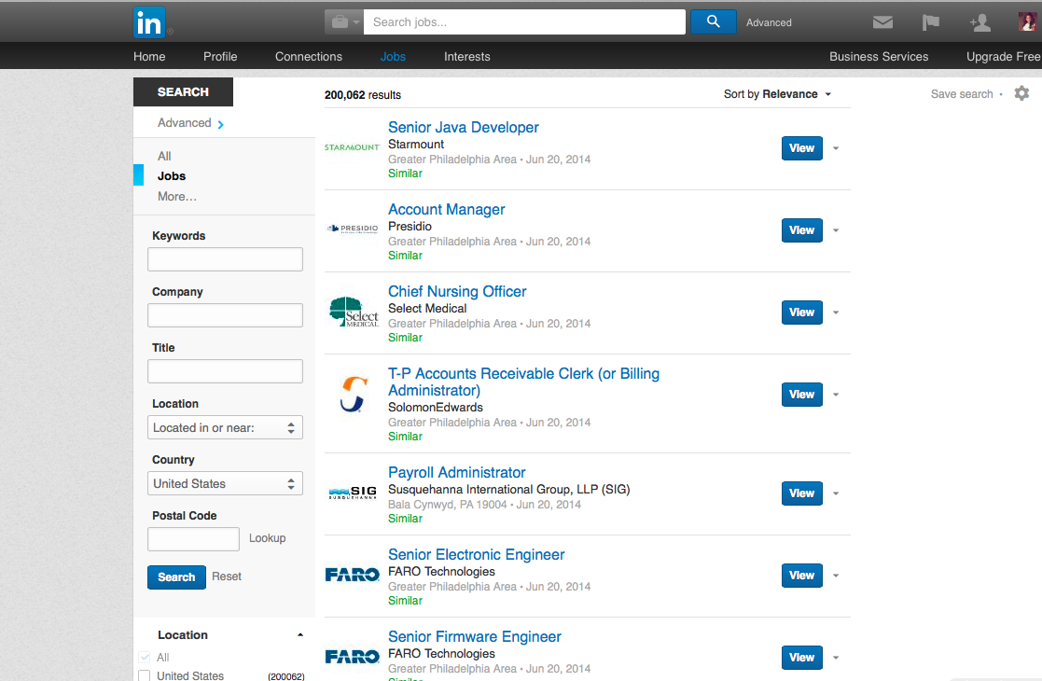Viewport: 1042px width, 681px height.
Task: Go to the Home menu
Action: (x=149, y=57)
